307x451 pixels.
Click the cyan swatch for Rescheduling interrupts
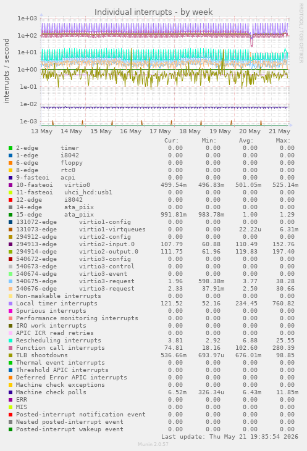tap(11, 341)
